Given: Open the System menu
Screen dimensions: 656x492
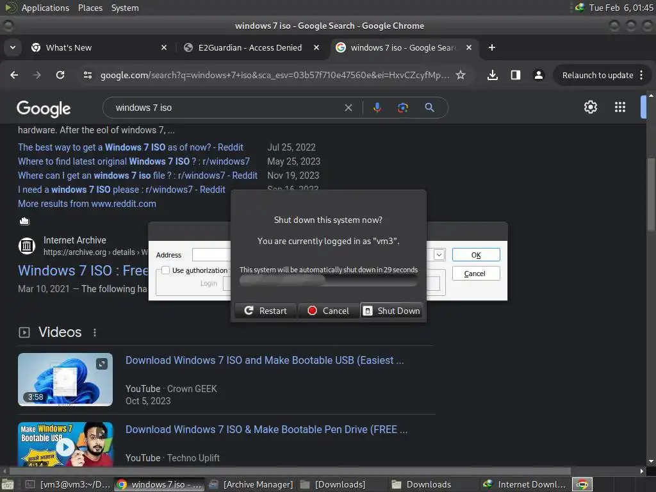Looking at the screenshot, I should 125,8.
